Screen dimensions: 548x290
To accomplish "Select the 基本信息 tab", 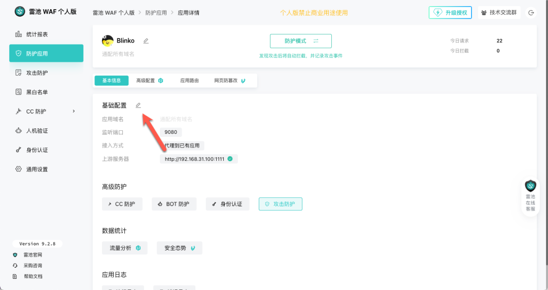I will click(x=112, y=81).
